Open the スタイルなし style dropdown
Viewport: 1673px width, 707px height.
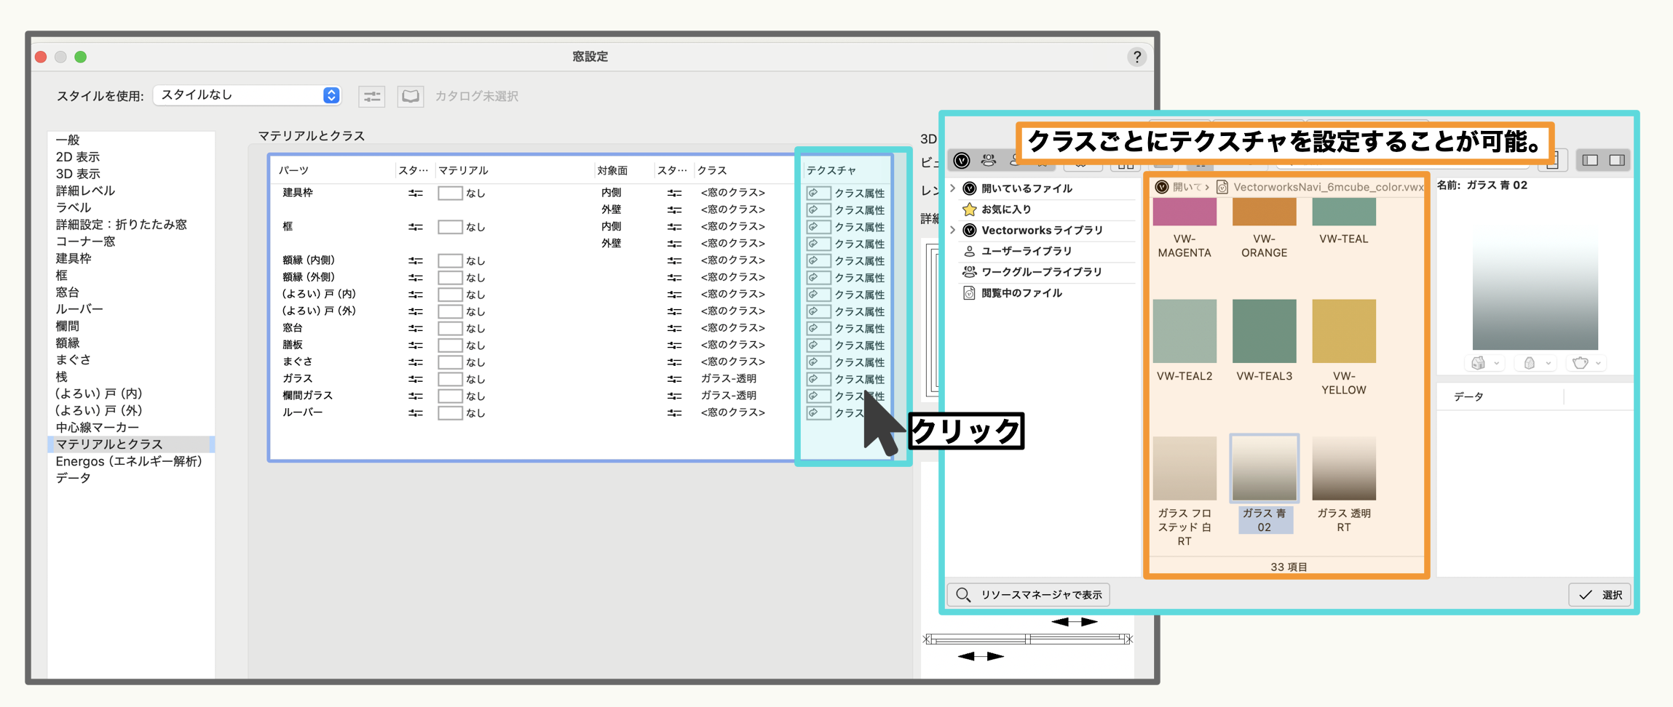pos(248,95)
